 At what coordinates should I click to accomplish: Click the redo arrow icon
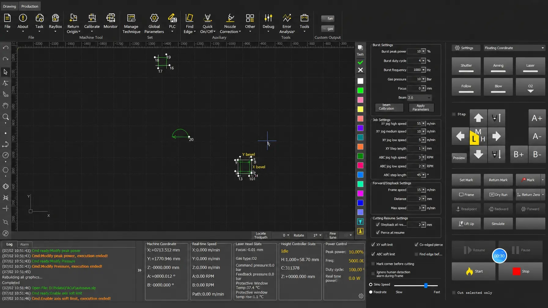[6, 59]
